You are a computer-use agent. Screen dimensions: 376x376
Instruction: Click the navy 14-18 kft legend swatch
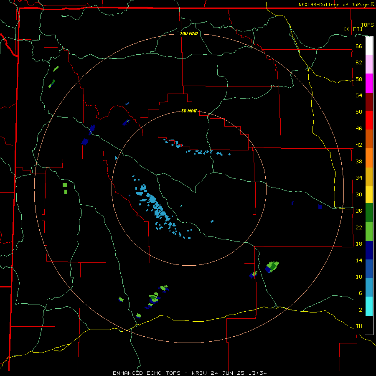pyautogui.click(x=369, y=250)
